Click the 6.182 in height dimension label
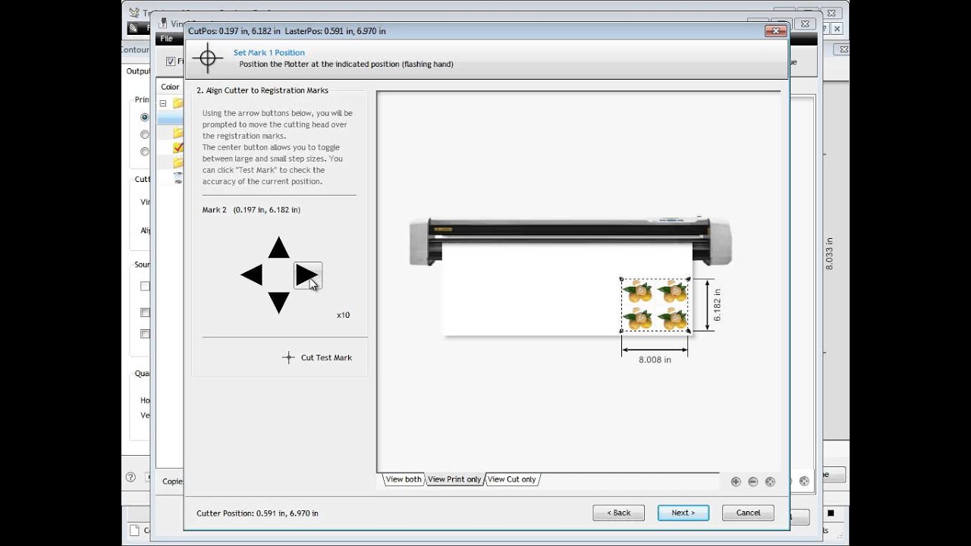Screen dimensions: 971x546 pos(717,305)
